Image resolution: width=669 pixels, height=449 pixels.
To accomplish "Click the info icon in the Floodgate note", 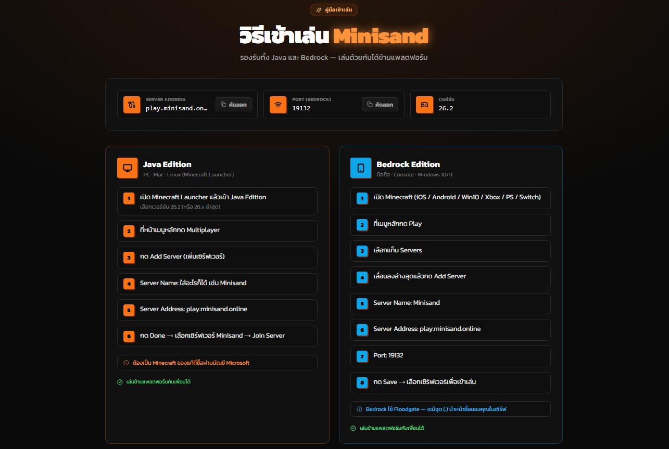I will pyautogui.click(x=359, y=409).
